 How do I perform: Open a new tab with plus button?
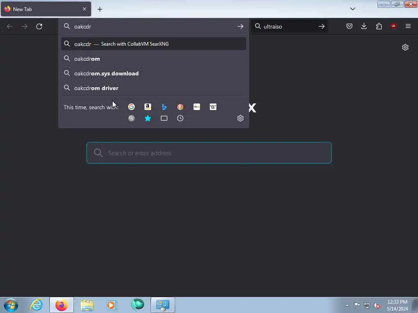100,9
